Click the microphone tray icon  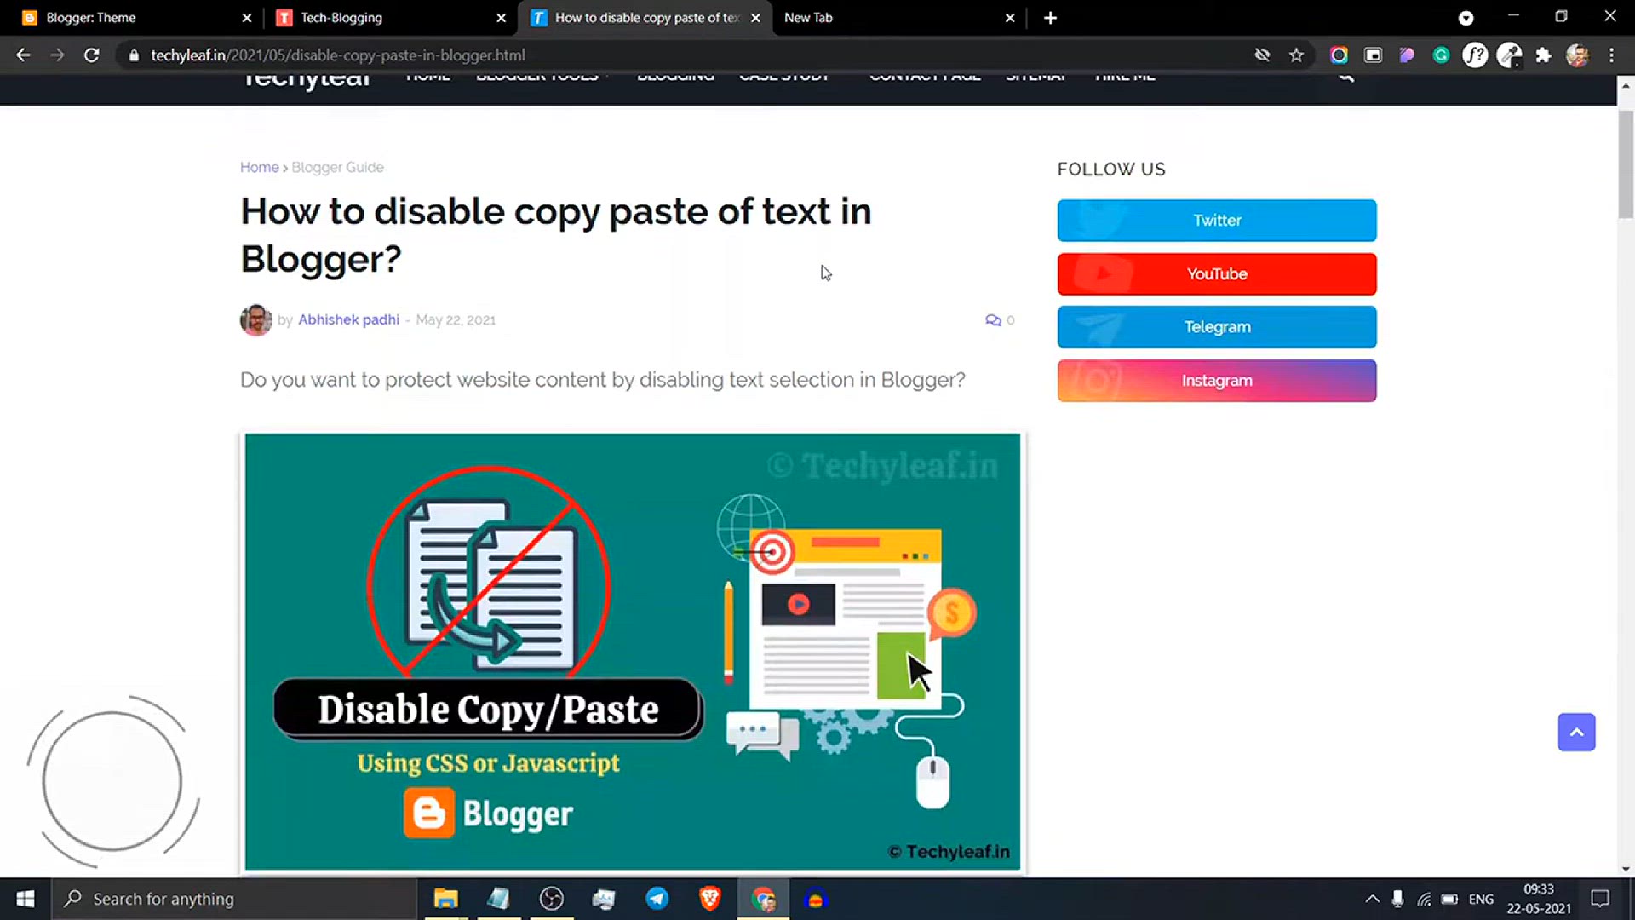click(x=1397, y=899)
